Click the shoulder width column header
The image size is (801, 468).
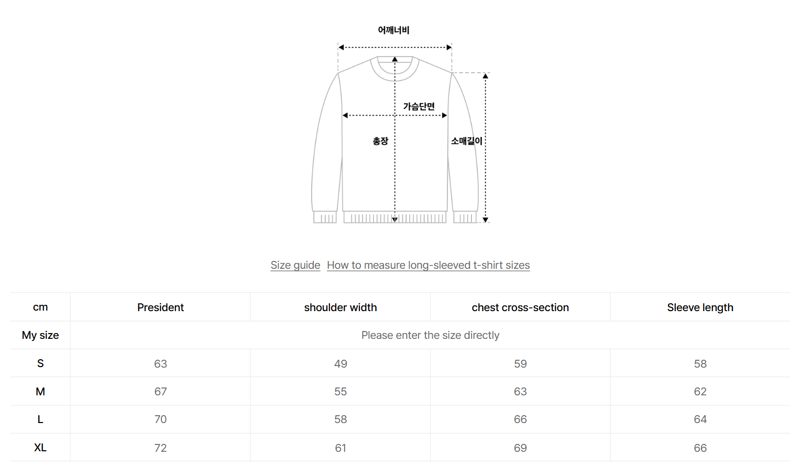click(x=341, y=307)
